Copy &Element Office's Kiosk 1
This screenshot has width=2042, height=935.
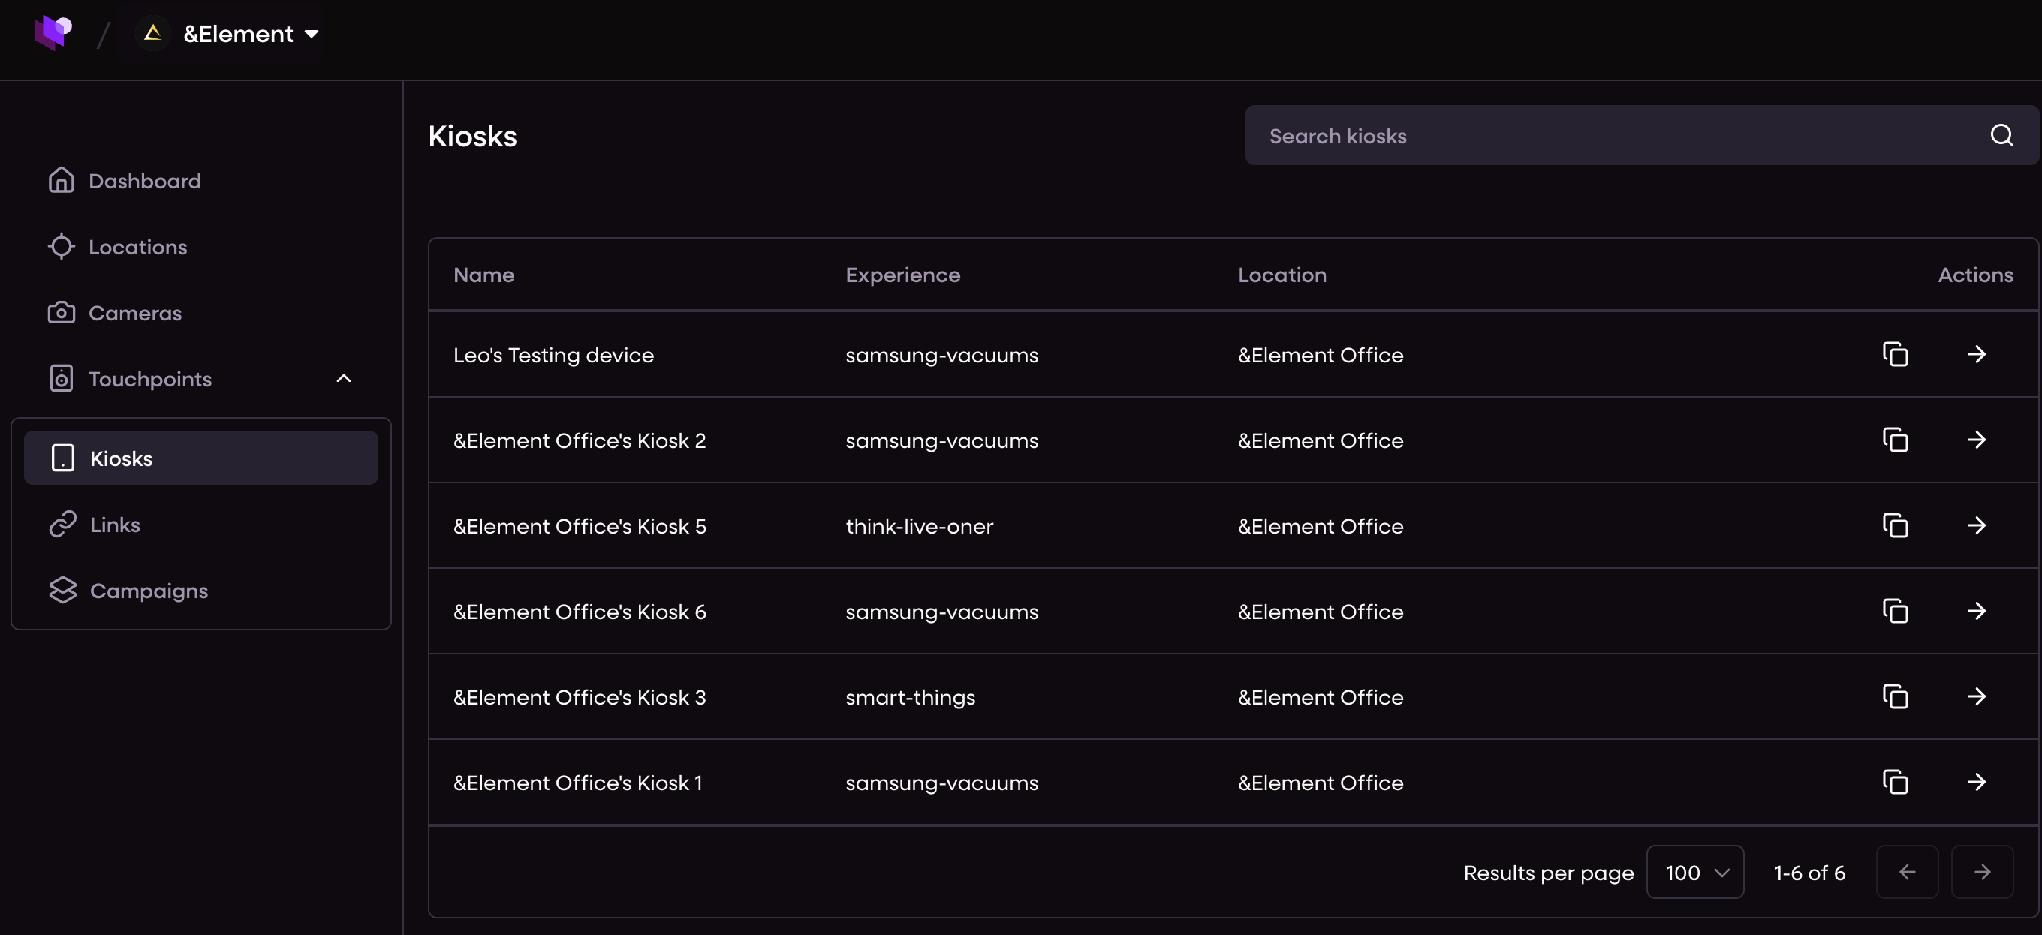pos(1895,782)
